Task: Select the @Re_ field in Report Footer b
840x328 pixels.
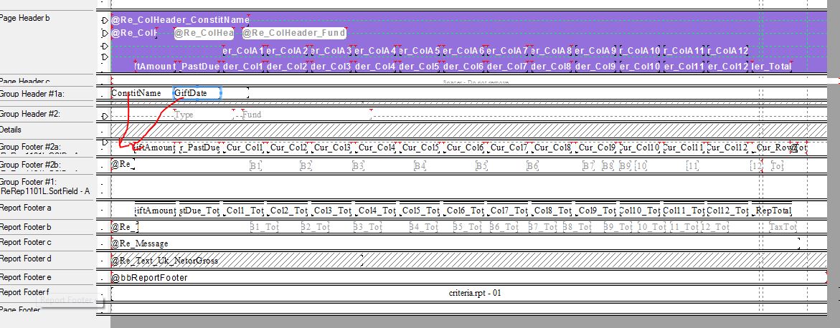Action: [x=124, y=228]
